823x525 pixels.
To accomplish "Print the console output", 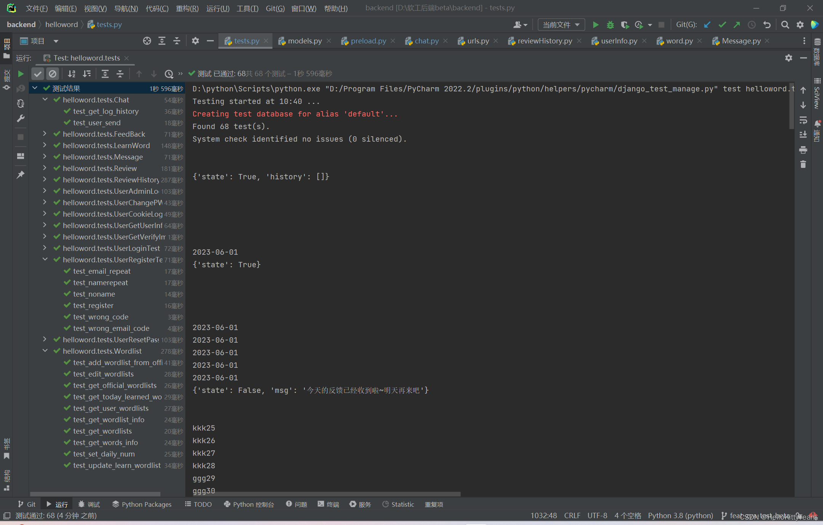I will 803,150.
